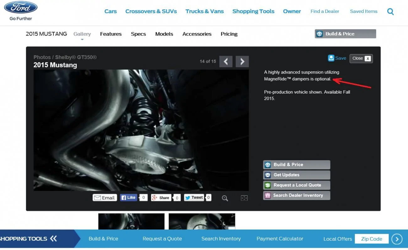Viewport: 408px width, 250px height.
Task: Click the Save icon link
Action: click(337, 58)
